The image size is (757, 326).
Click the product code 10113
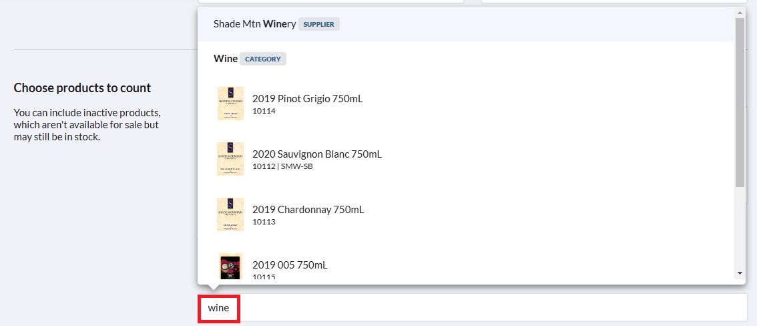click(264, 222)
